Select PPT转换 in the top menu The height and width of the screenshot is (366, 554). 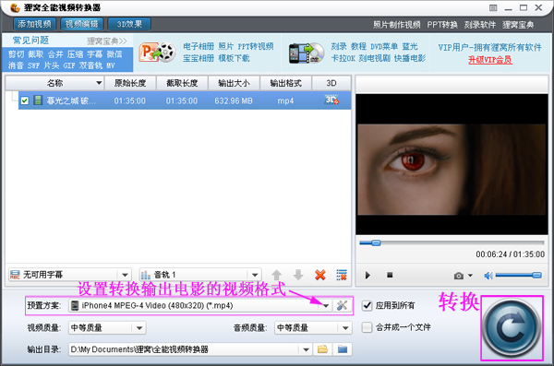[442, 25]
